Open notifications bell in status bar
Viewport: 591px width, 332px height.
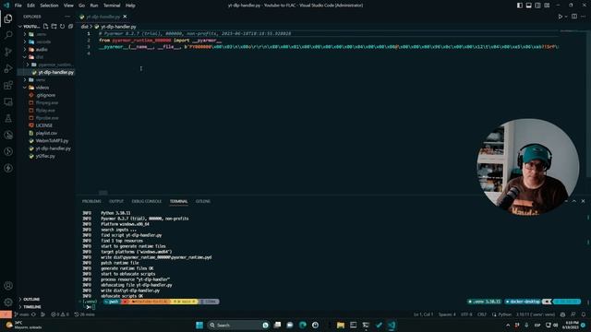click(x=584, y=314)
